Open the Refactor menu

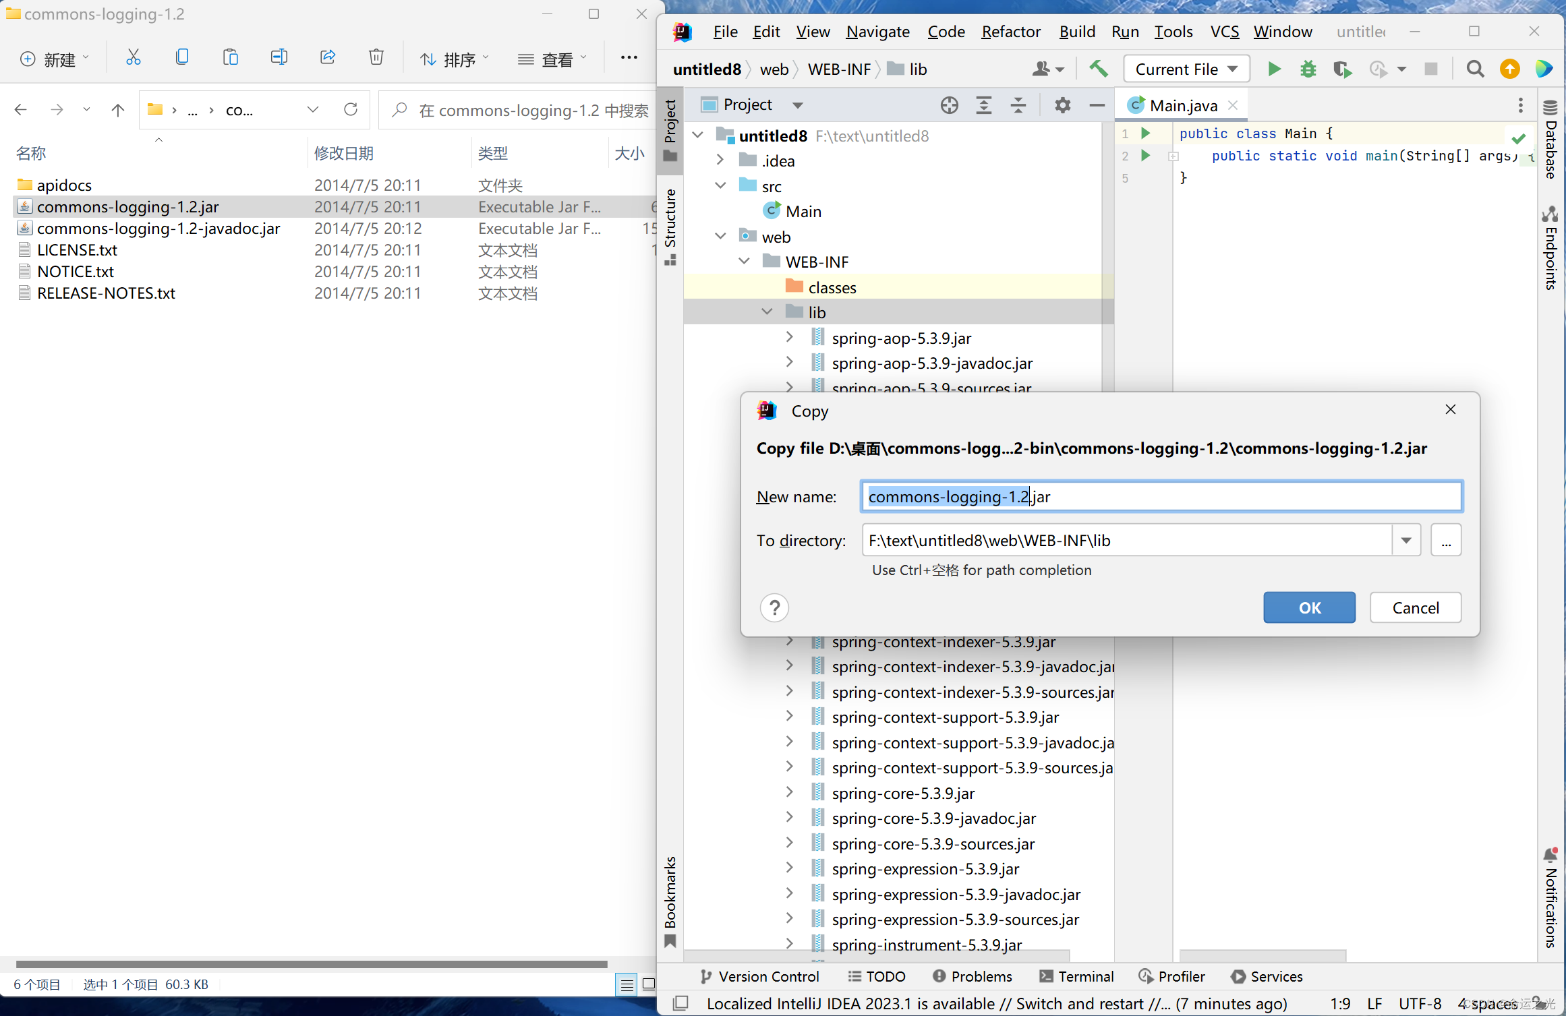click(x=1010, y=32)
